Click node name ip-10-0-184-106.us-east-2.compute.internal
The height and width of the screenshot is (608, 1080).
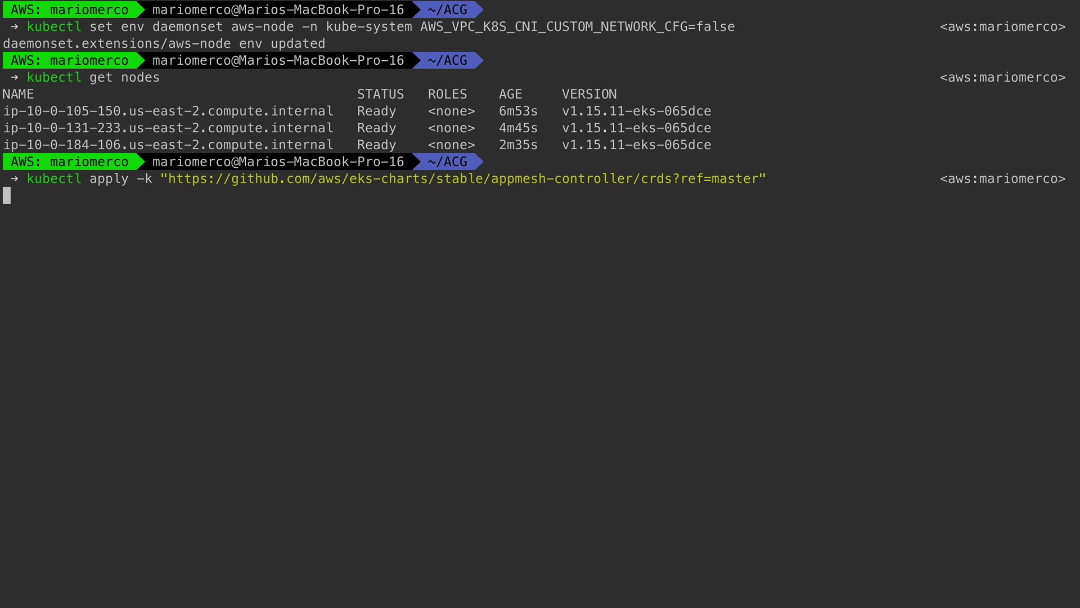click(168, 145)
